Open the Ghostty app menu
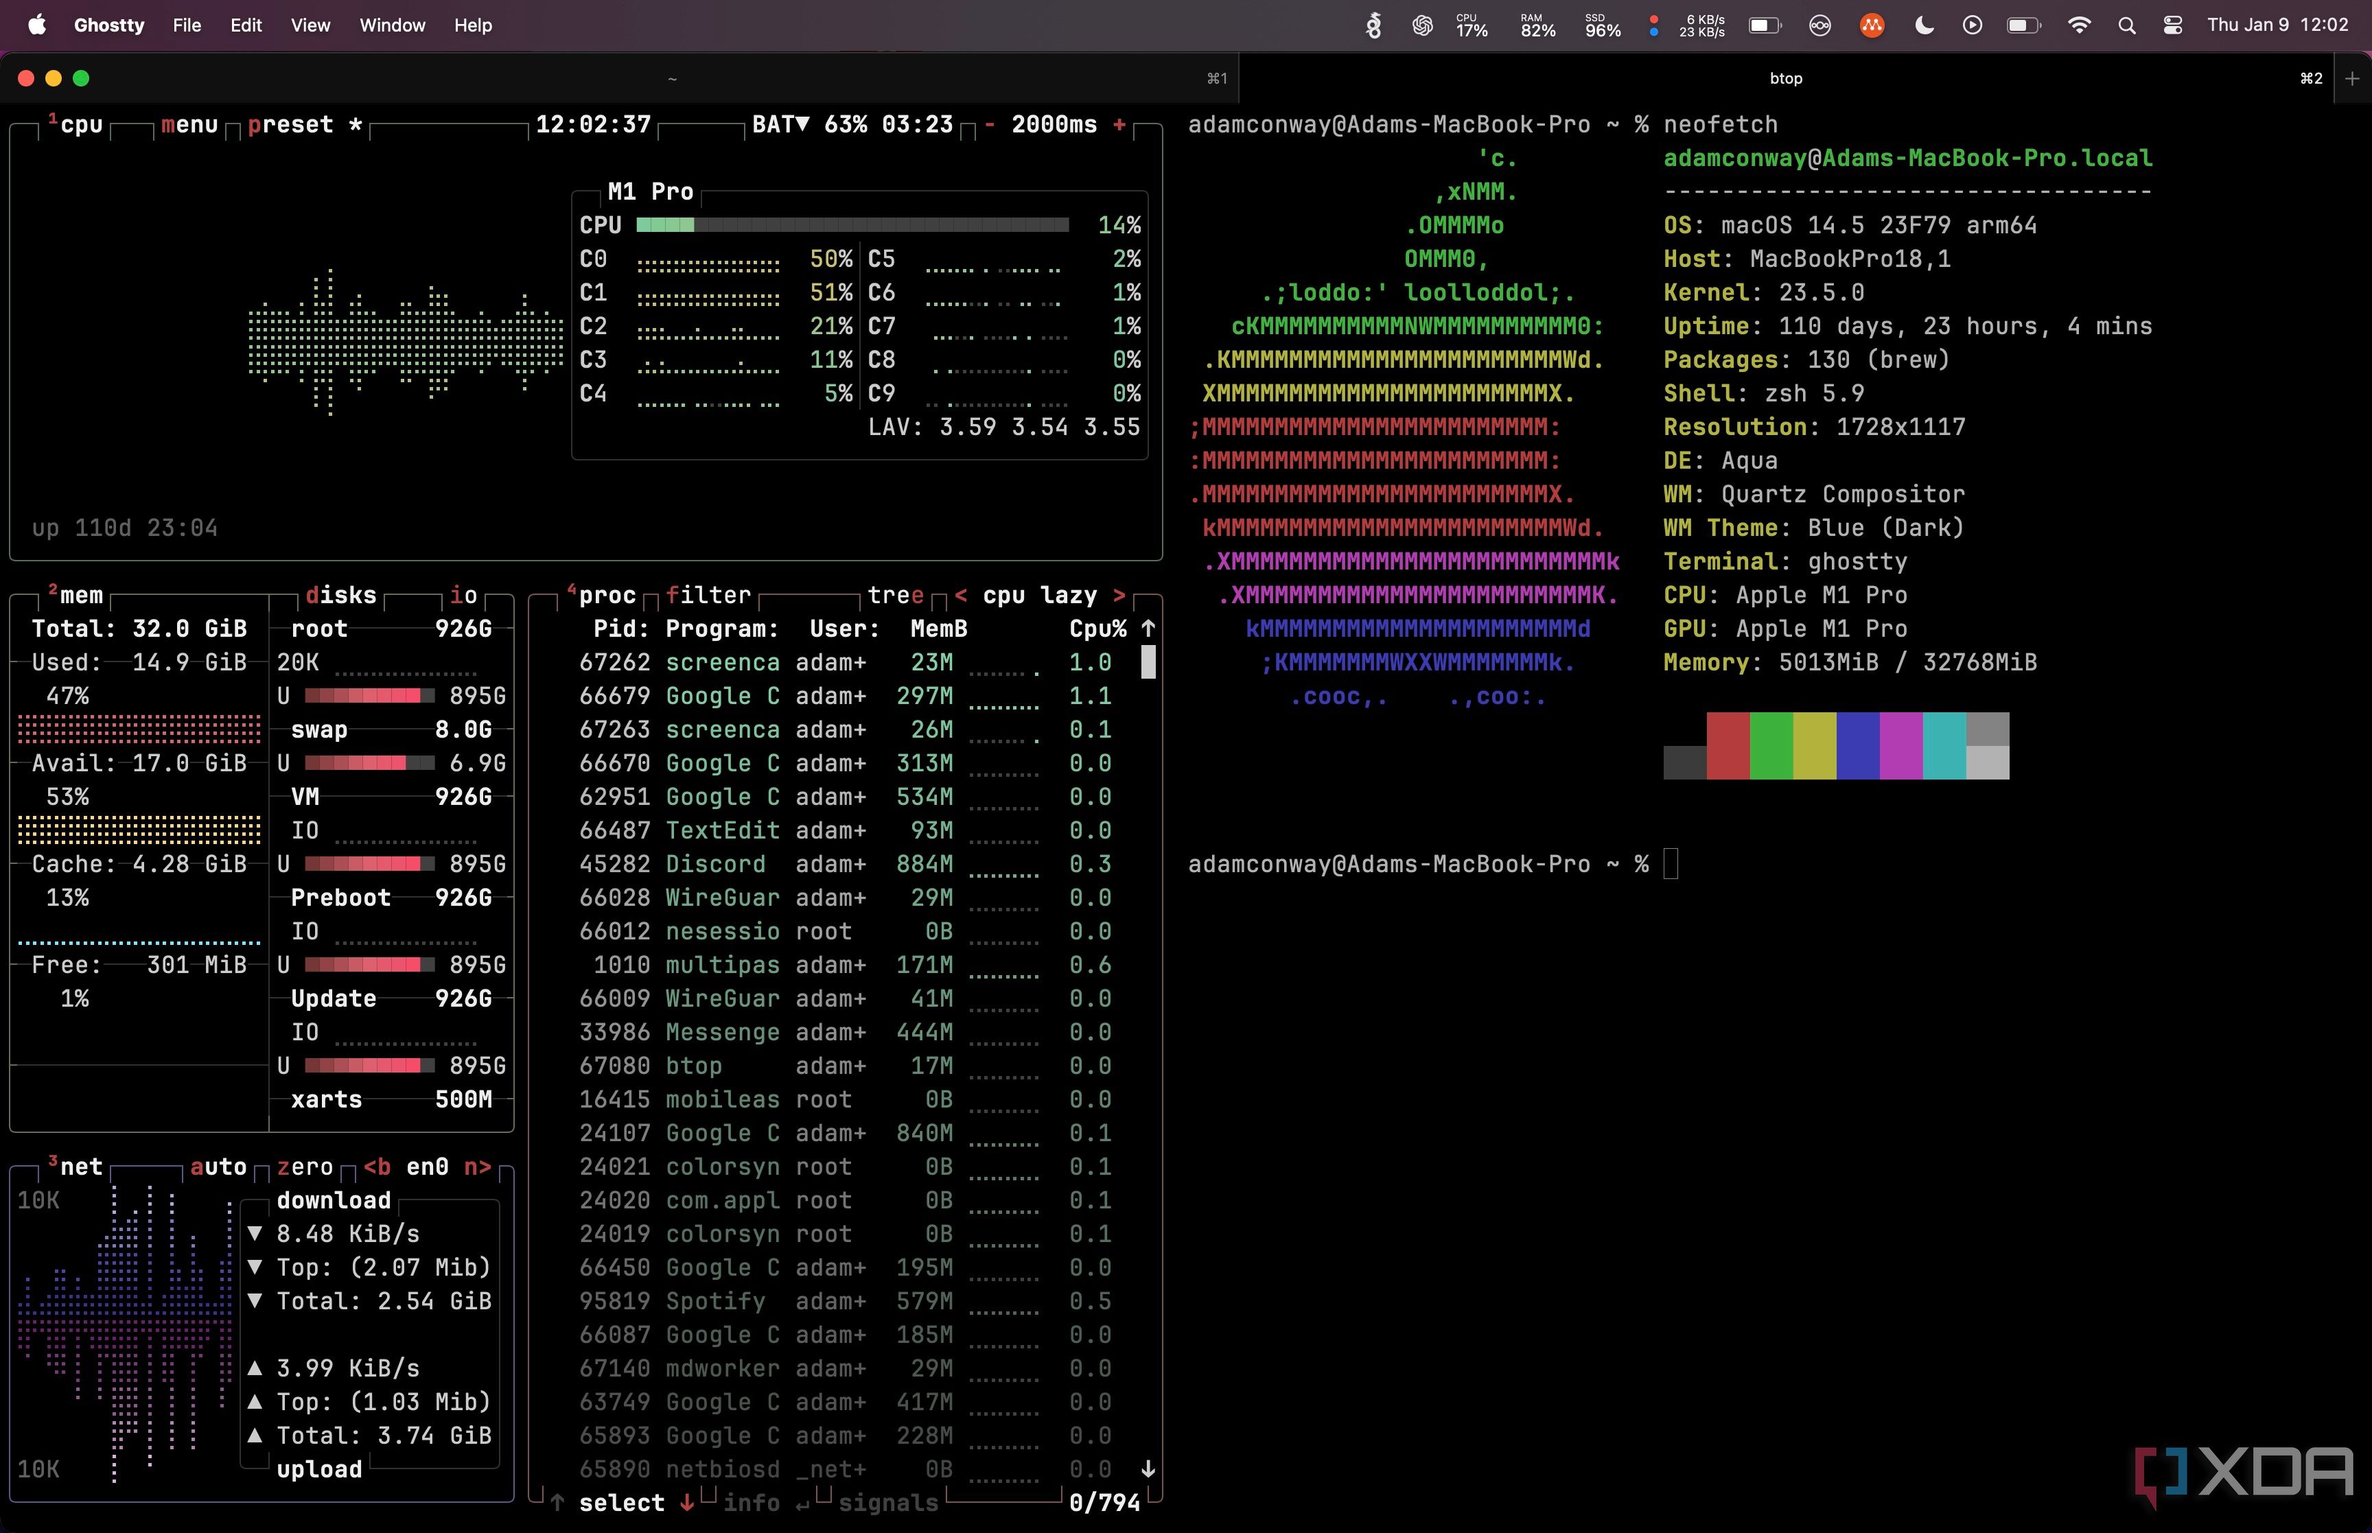Image resolution: width=2372 pixels, height=1533 pixels. pos(108,25)
